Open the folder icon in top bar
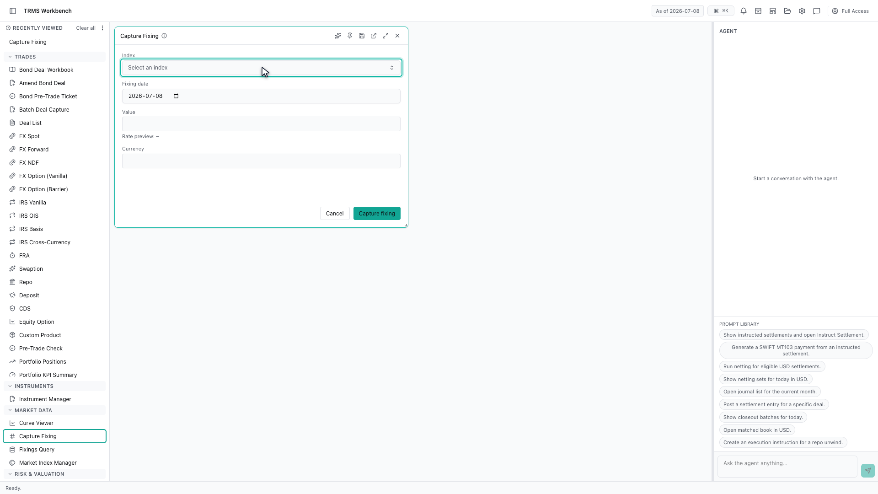This screenshot has width=878, height=494. pos(787,11)
